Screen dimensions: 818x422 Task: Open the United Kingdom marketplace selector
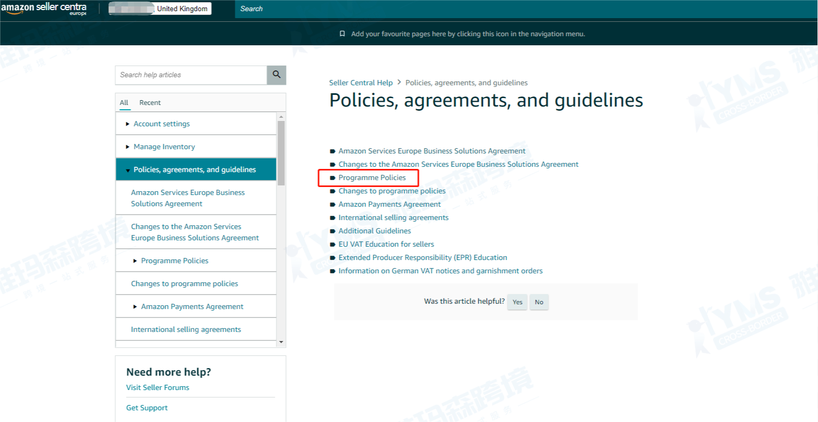[x=160, y=9]
